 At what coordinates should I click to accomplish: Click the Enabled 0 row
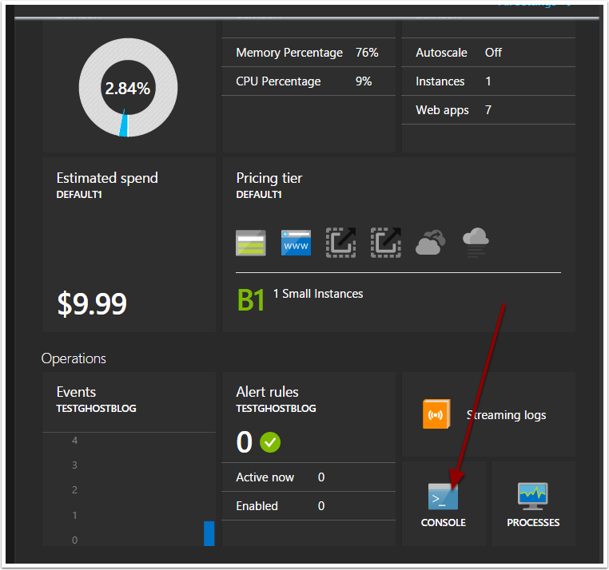308,505
